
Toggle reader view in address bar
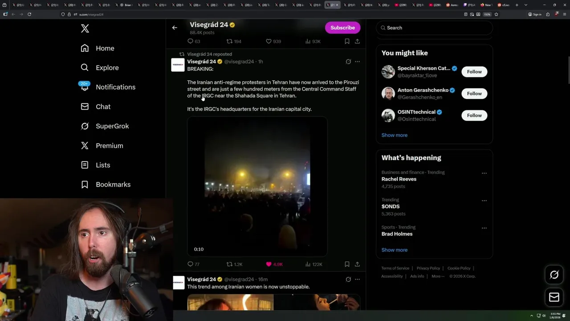pos(466,14)
